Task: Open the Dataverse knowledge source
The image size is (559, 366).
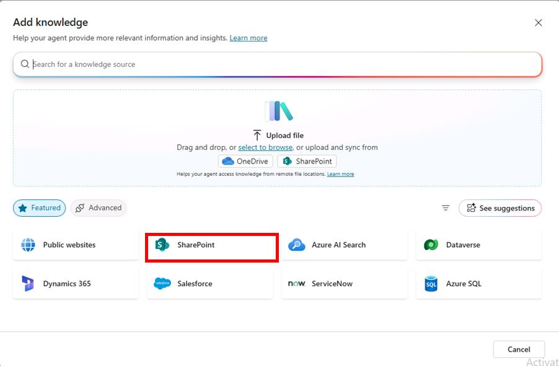Action: click(432, 245)
